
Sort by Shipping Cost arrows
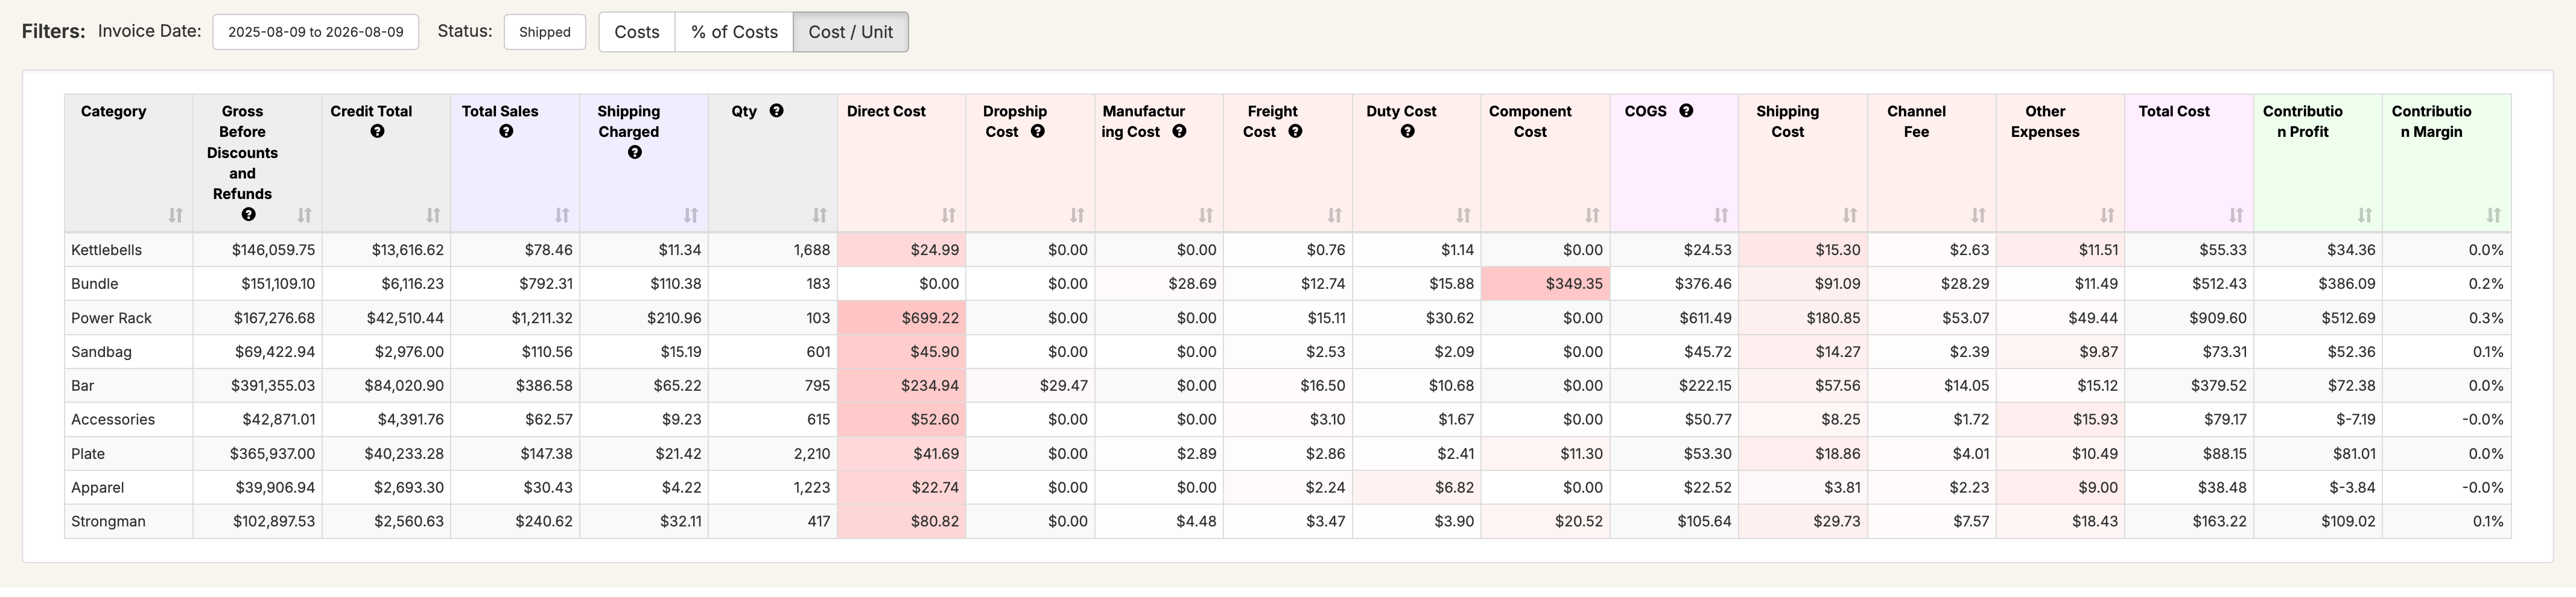1850,215
